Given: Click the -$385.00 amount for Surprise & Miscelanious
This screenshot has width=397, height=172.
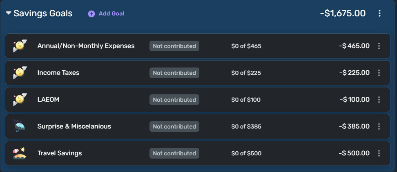Looking at the screenshot, I should 354,126.
